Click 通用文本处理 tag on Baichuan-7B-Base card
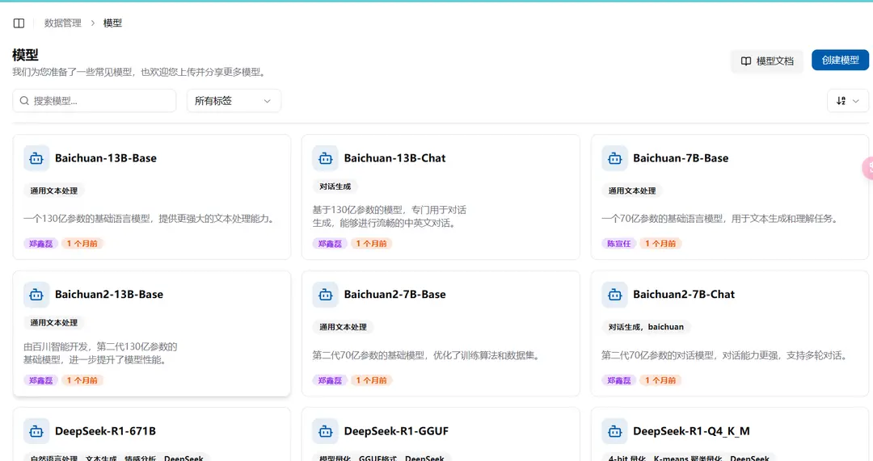This screenshot has width=873, height=461. pos(632,191)
